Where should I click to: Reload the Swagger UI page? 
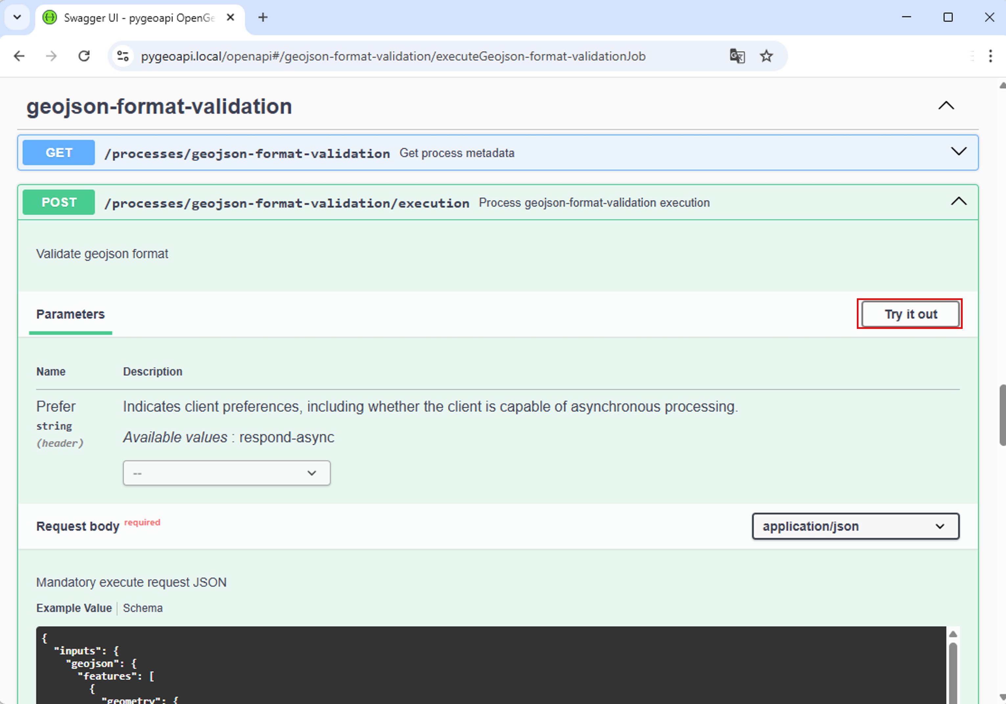84,56
